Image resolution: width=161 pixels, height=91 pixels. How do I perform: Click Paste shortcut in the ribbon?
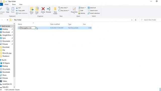(x=22, y=13)
